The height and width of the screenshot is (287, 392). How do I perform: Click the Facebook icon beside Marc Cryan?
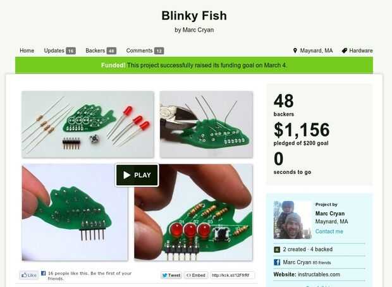[277, 262]
